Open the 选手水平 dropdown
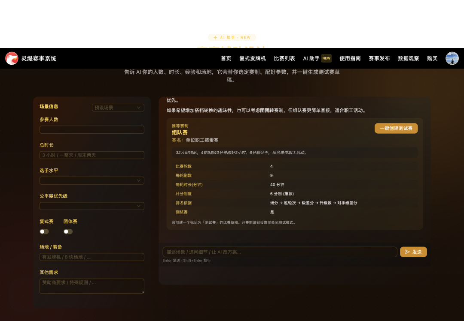The image size is (464, 321). (92, 180)
